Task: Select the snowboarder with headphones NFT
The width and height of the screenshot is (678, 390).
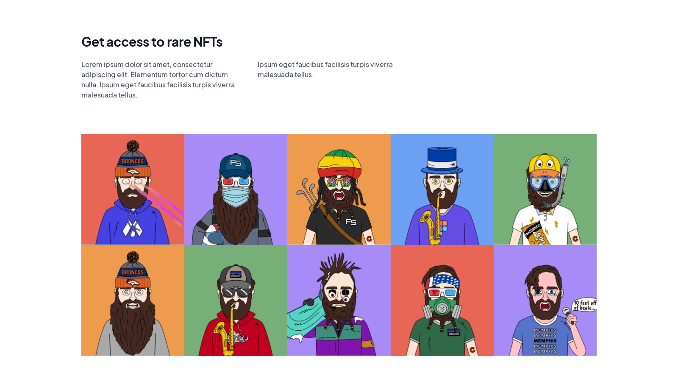Action: 339,300
